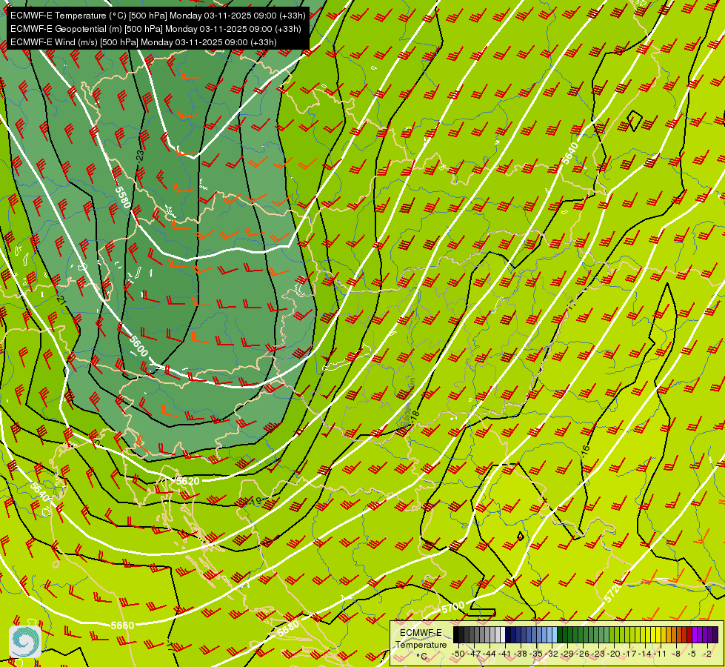The image size is (725, 667).
Task: Click the 5680 geopotential contour label
Action: [x=288, y=628]
